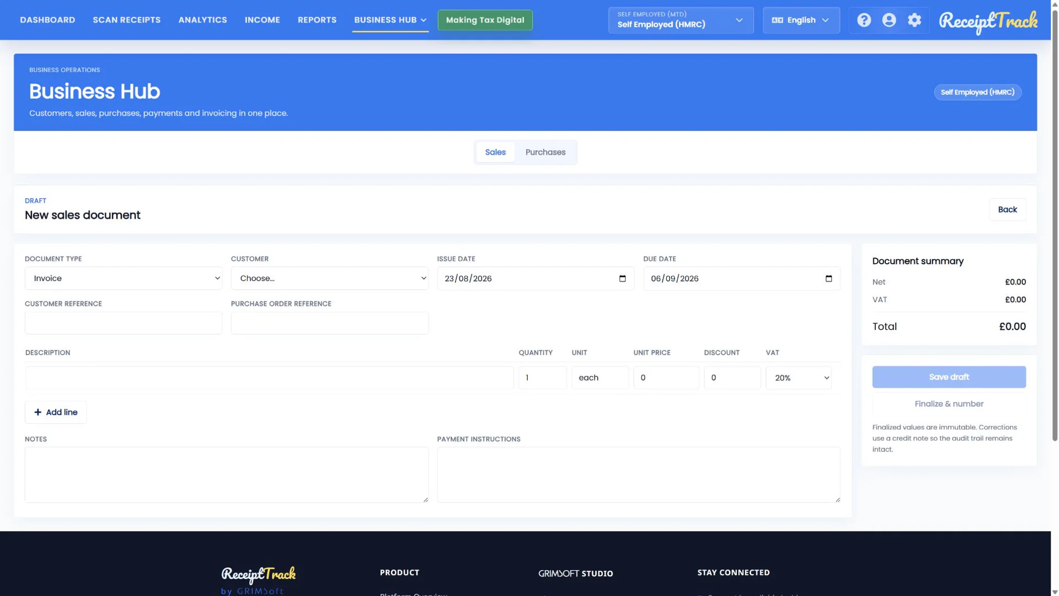Switch to the Purchases tab
This screenshot has width=1059, height=596.
pyautogui.click(x=545, y=152)
